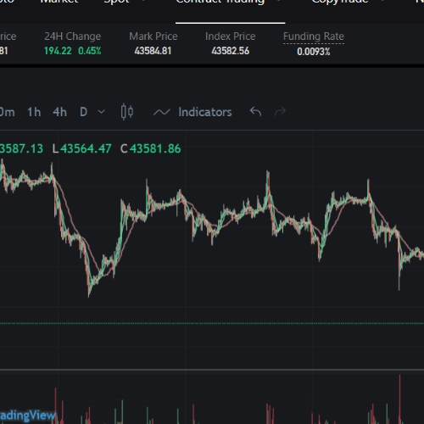Click the close value C 43581.86
The height and width of the screenshot is (424, 424).
(151, 148)
